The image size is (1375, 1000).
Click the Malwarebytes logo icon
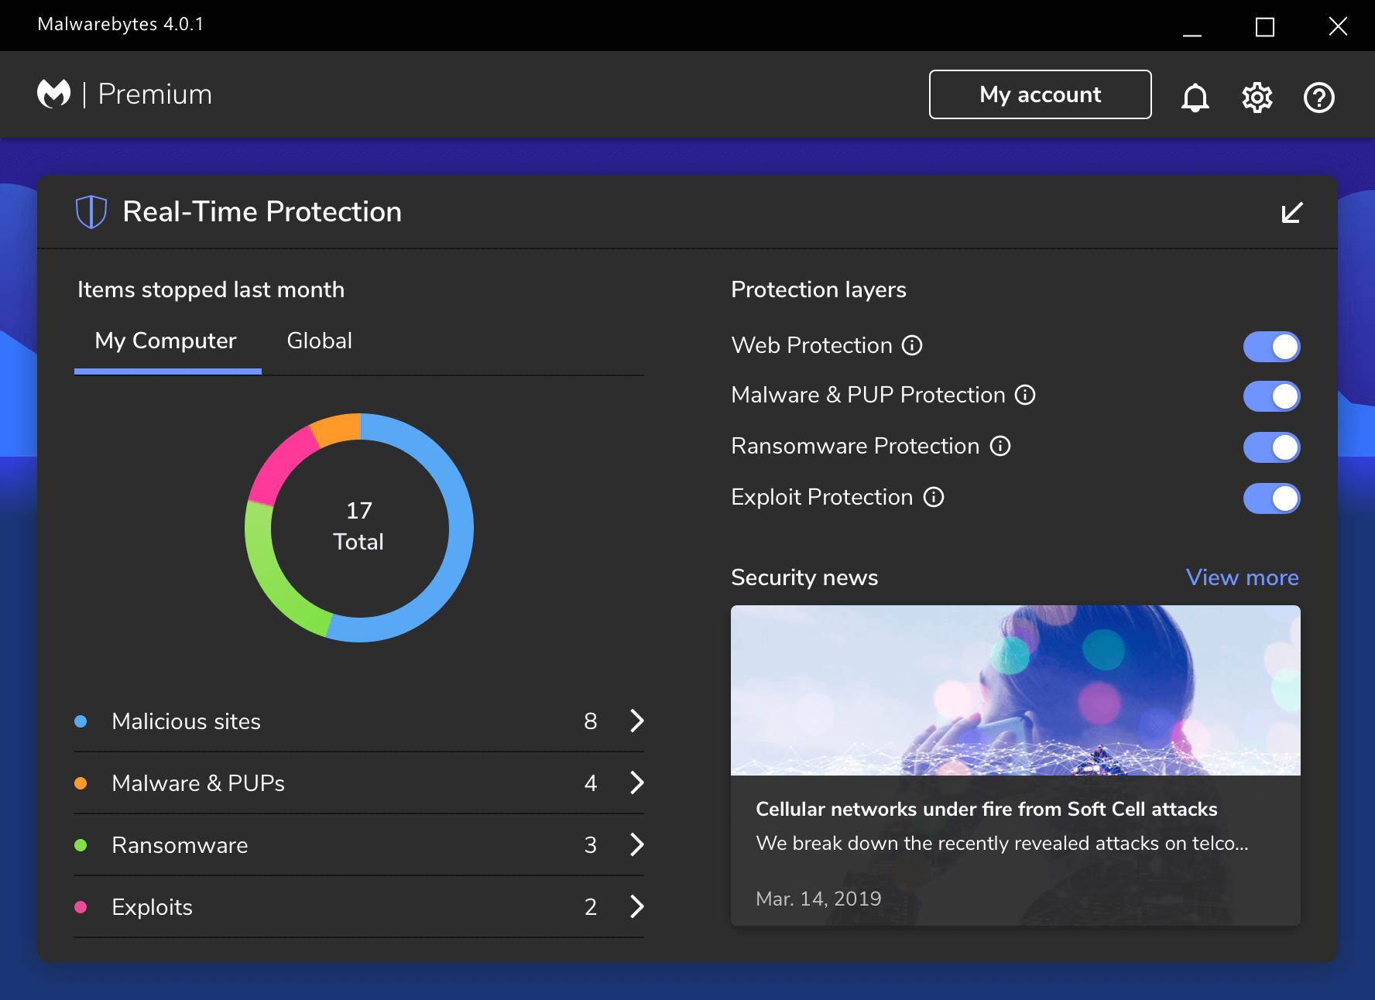pyautogui.click(x=54, y=94)
